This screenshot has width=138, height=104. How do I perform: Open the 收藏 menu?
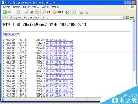(36, 7)
